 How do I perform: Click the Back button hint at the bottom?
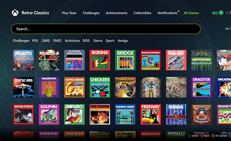click(205, 136)
